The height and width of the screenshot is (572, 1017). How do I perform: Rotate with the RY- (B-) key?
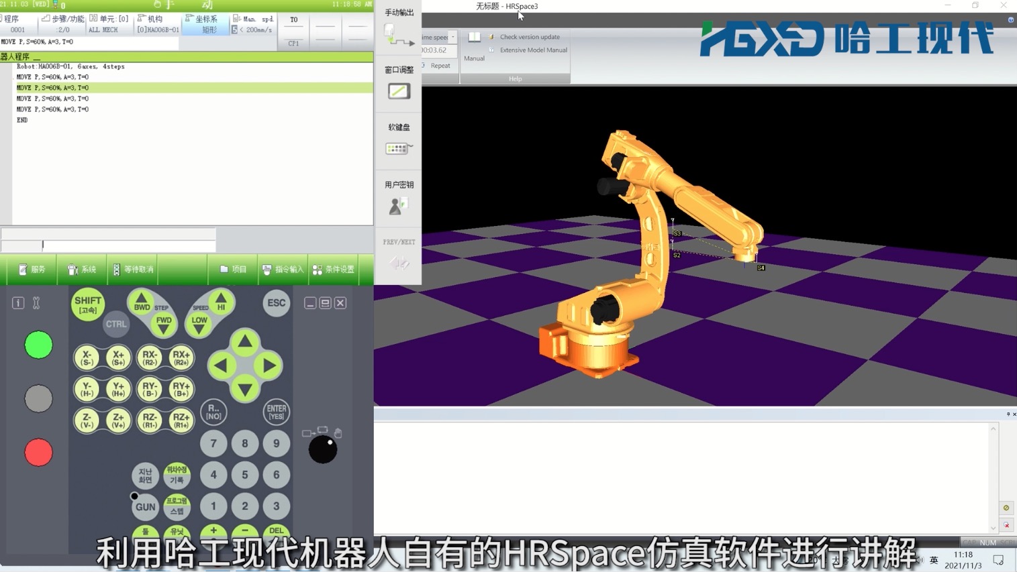click(x=150, y=389)
